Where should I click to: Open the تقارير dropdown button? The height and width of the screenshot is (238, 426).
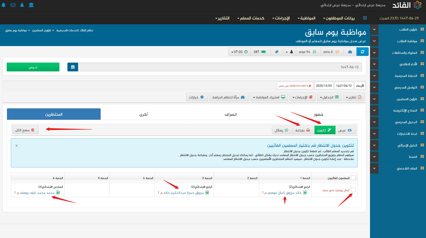(353, 97)
